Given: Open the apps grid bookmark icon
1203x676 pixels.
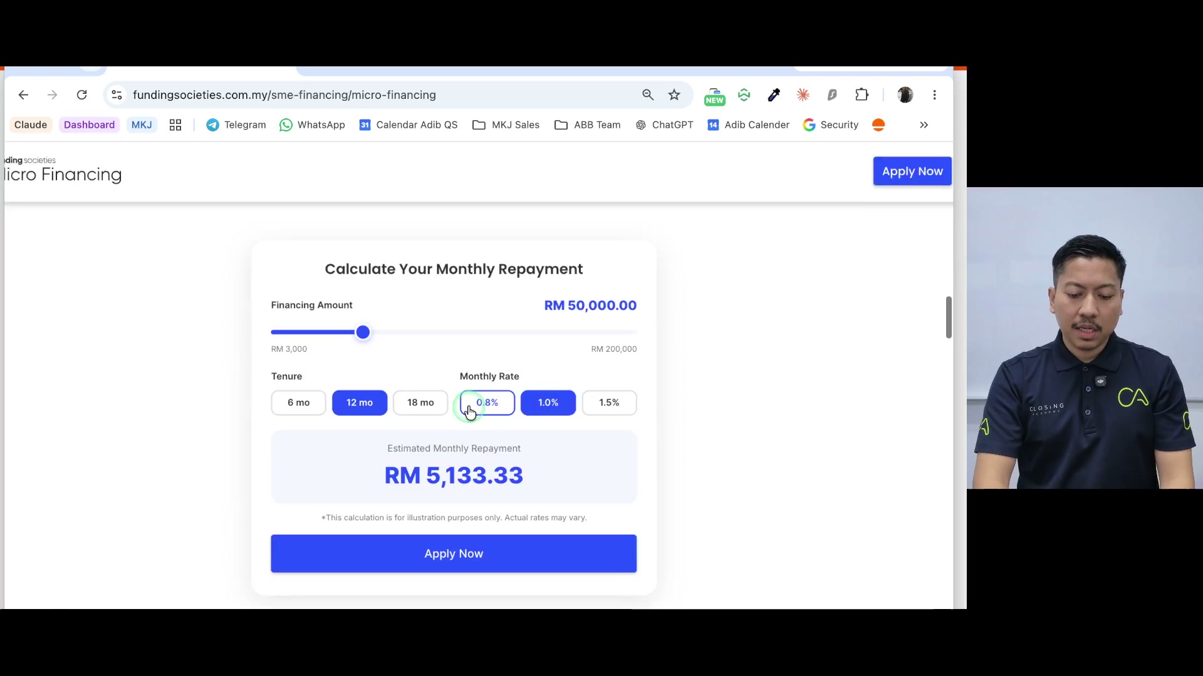Looking at the screenshot, I should [175, 125].
